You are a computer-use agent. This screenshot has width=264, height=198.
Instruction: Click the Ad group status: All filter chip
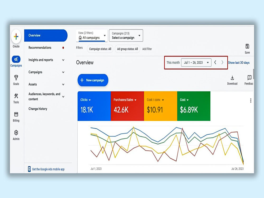(x=128, y=49)
